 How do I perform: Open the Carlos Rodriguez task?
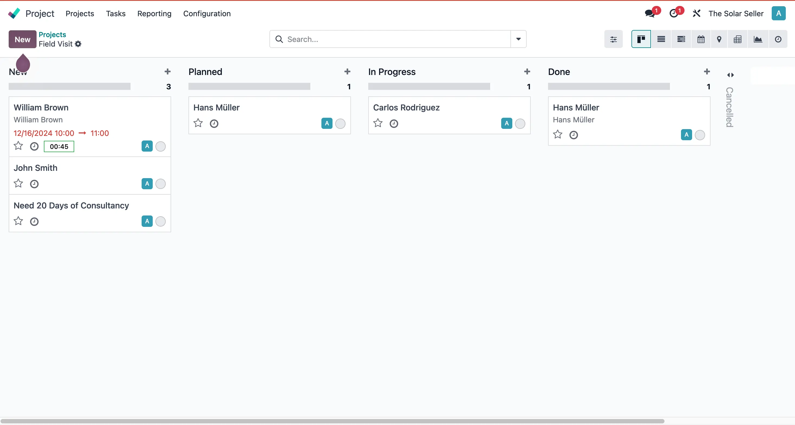(x=406, y=107)
